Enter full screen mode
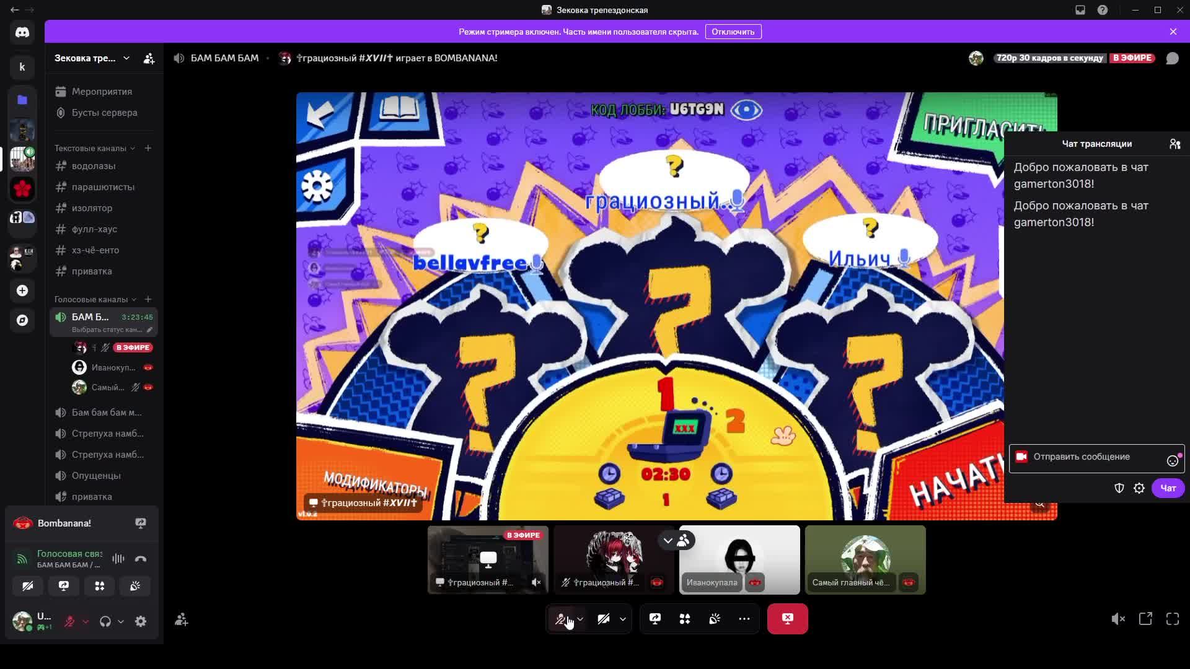Image resolution: width=1190 pixels, height=669 pixels. [x=1173, y=619]
